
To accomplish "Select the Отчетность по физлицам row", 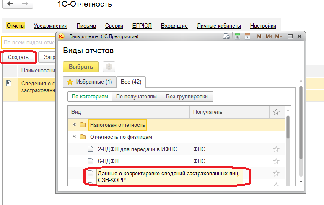I will [176, 137].
